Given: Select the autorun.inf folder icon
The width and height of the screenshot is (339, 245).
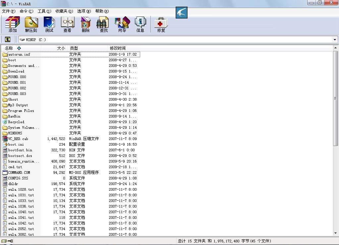Looking at the screenshot, I should click(x=5, y=54).
